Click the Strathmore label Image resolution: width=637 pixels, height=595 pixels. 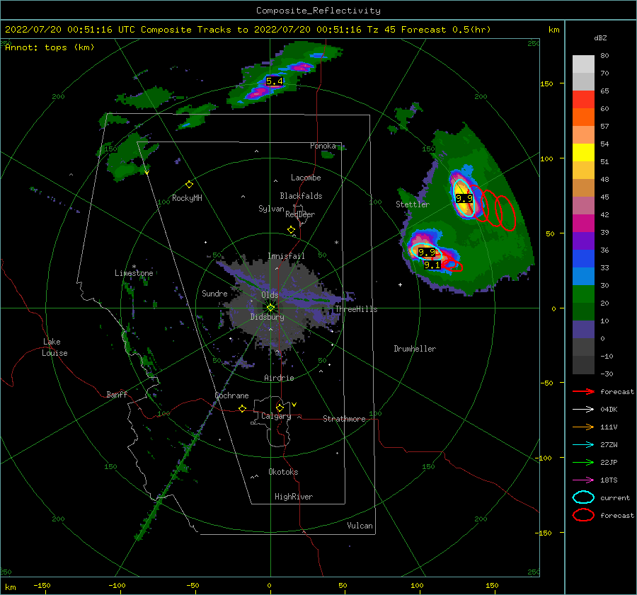click(x=344, y=419)
